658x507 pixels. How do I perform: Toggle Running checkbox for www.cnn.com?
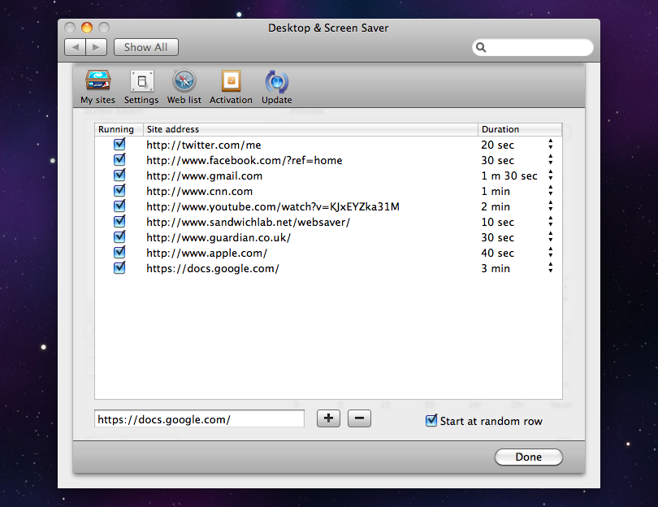pyautogui.click(x=119, y=191)
